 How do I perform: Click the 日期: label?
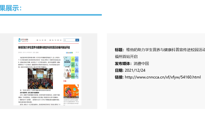119,70
